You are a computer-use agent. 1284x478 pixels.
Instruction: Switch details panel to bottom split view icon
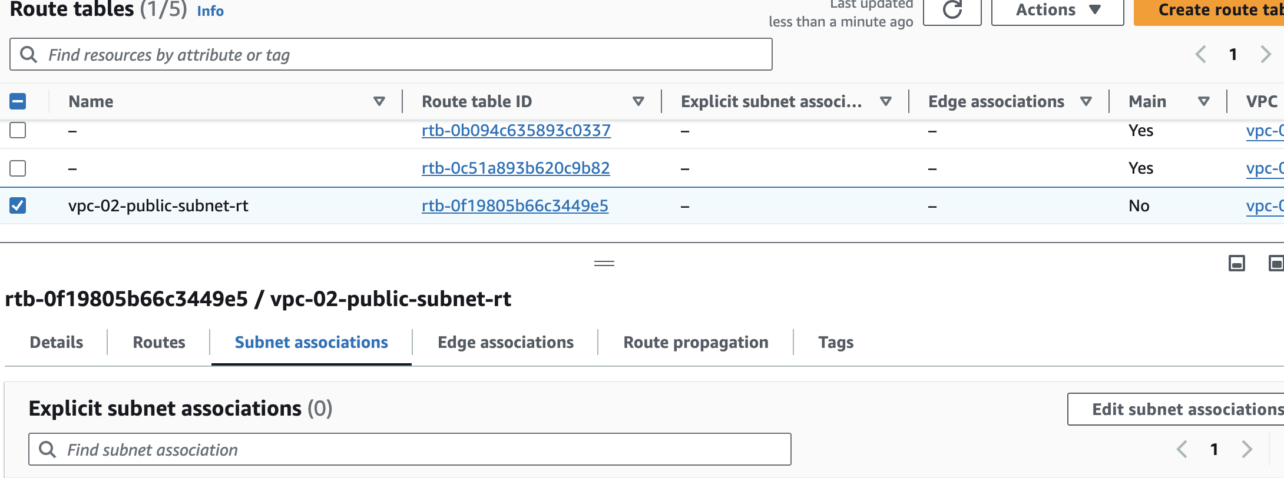[1236, 263]
